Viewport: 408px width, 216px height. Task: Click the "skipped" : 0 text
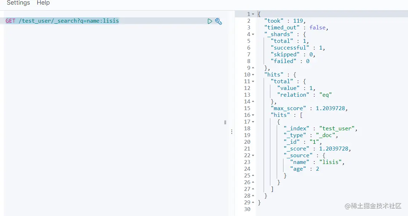pyautogui.click(x=293, y=55)
